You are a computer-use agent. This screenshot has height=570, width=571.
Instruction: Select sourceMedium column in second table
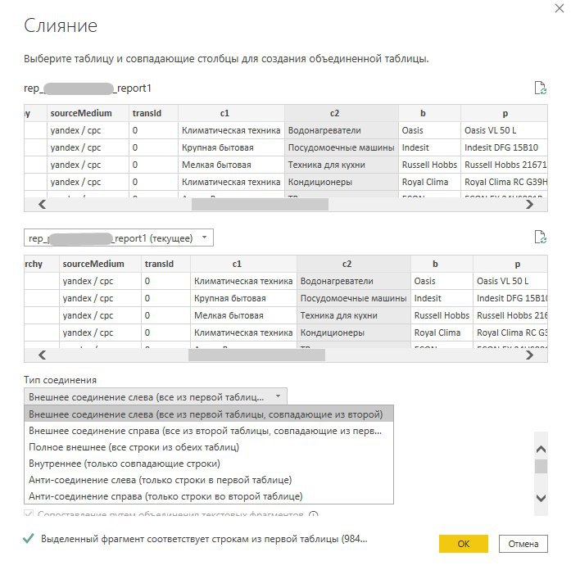click(100, 264)
